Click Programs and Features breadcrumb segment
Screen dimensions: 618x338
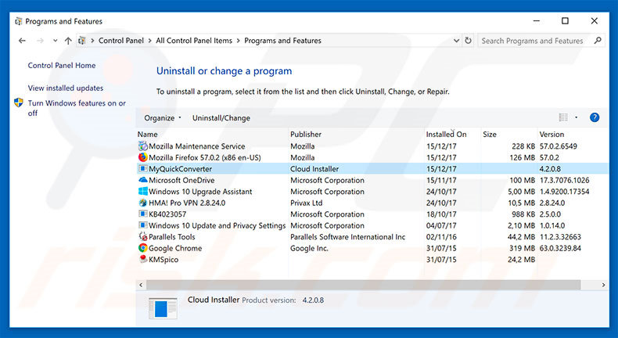(x=282, y=41)
